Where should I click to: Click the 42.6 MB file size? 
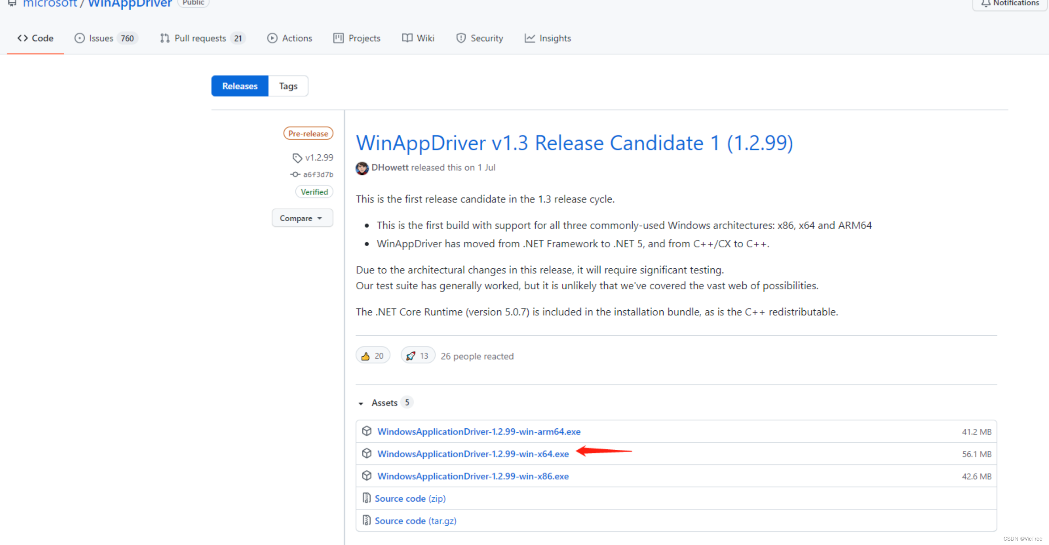point(976,476)
